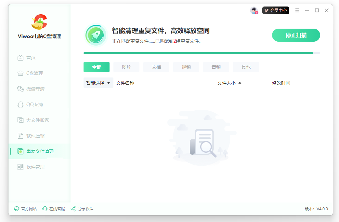Viewport: 339px width, 222px height.
Task: Select the 音频 audio filter
Action: point(216,67)
